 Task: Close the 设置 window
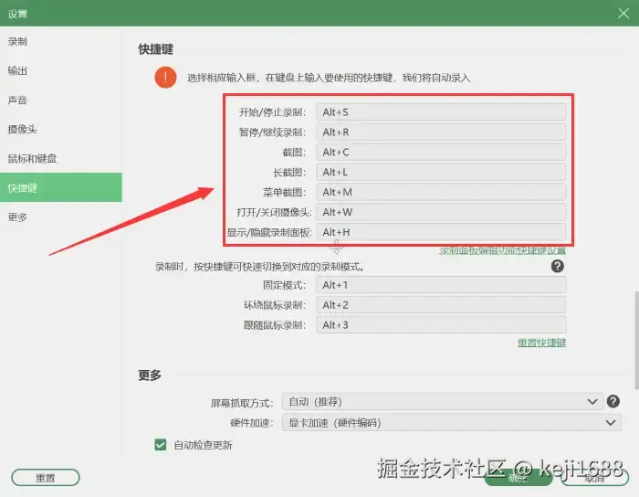click(623, 14)
